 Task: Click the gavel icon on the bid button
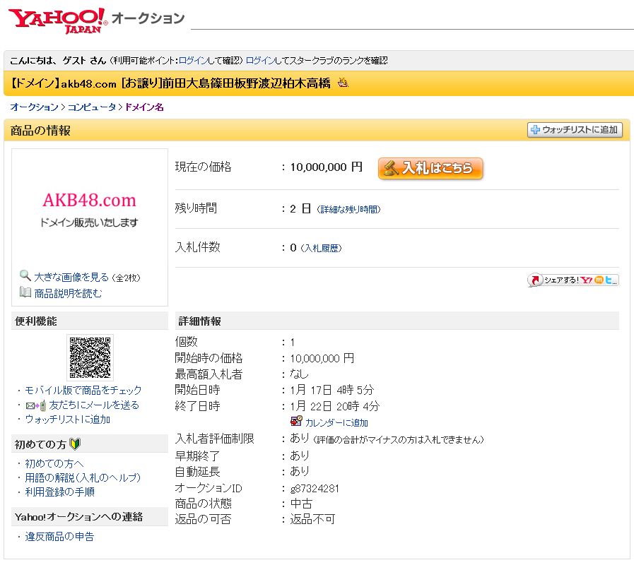point(392,167)
